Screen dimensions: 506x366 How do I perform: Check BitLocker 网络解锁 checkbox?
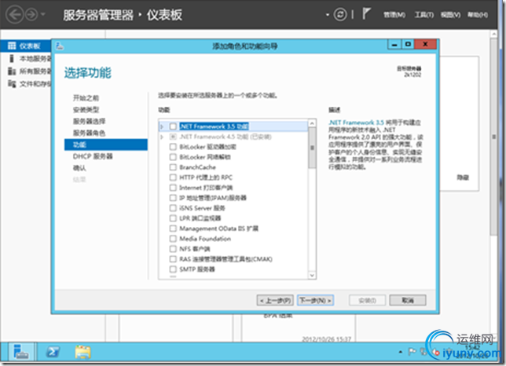pos(173,157)
